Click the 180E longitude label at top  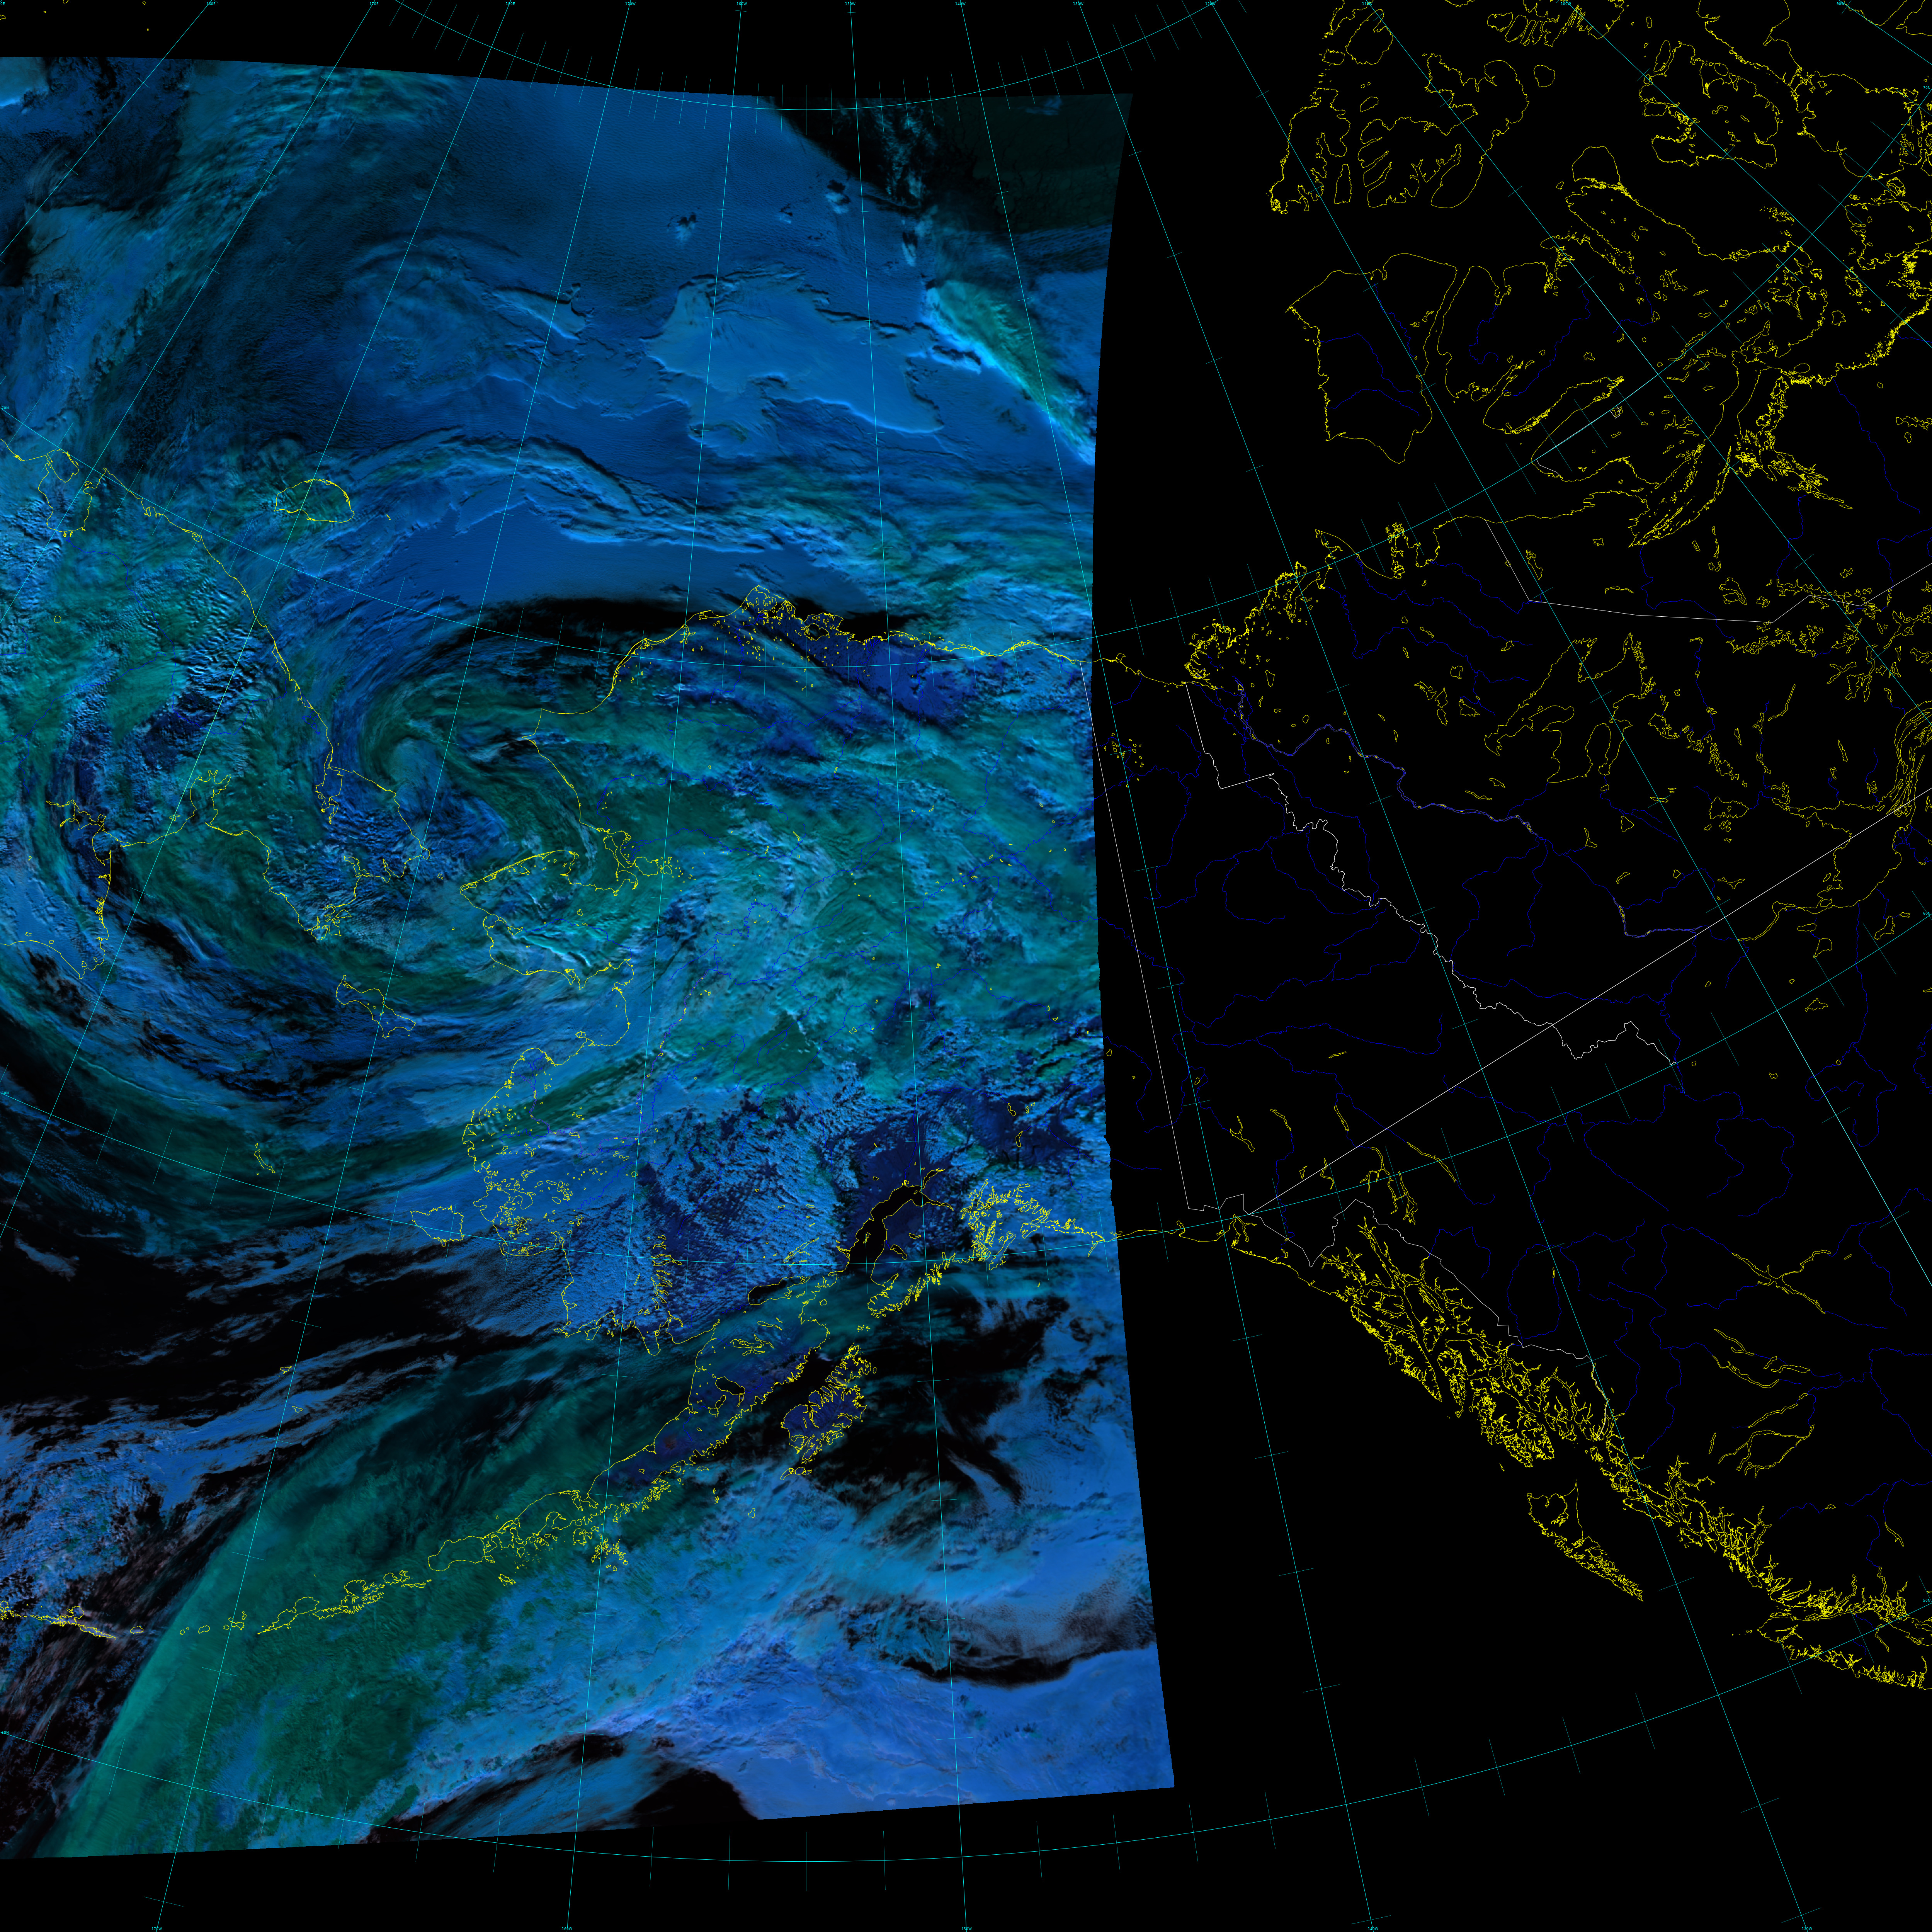click(x=510, y=3)
